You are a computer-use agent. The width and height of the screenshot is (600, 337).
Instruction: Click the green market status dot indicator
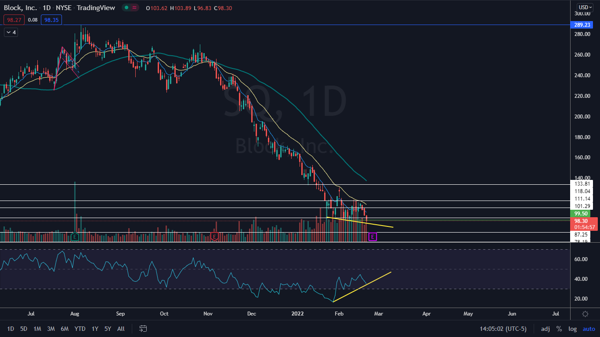point(127,7)
